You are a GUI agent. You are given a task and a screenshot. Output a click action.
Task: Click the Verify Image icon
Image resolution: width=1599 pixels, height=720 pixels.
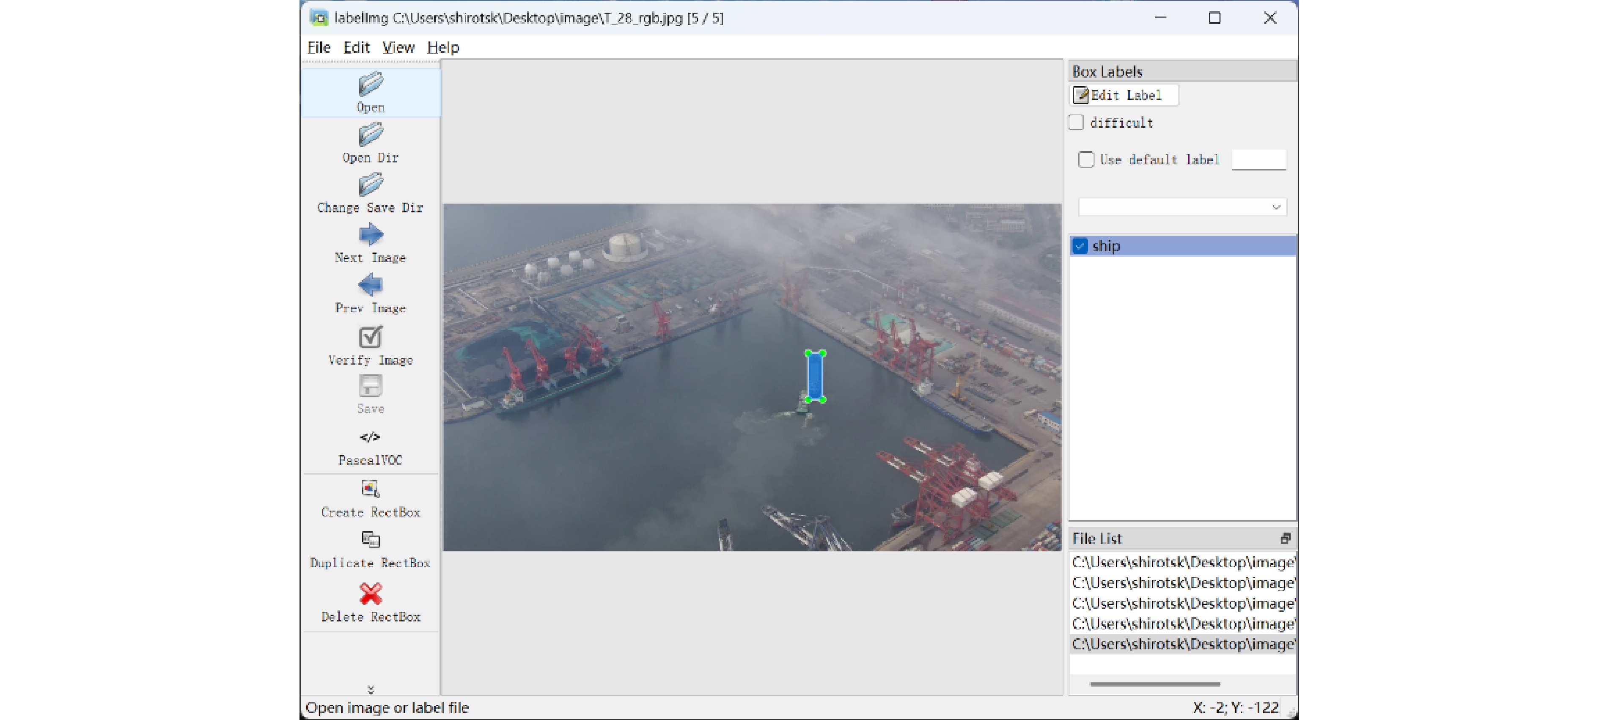[371, 337]
